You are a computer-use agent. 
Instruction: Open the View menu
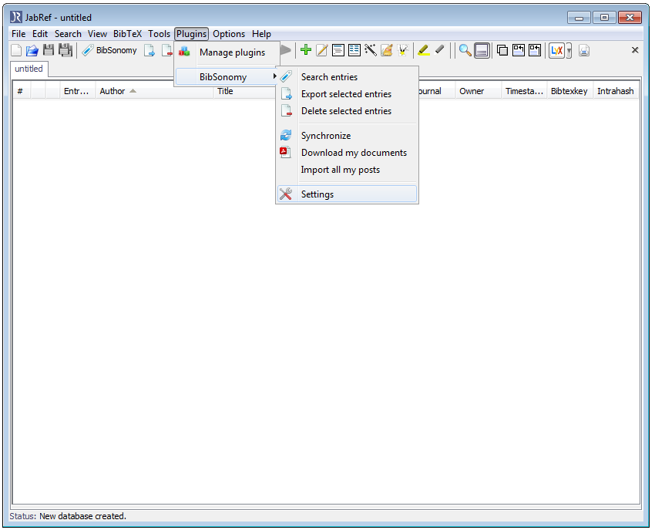pos(97,34)
